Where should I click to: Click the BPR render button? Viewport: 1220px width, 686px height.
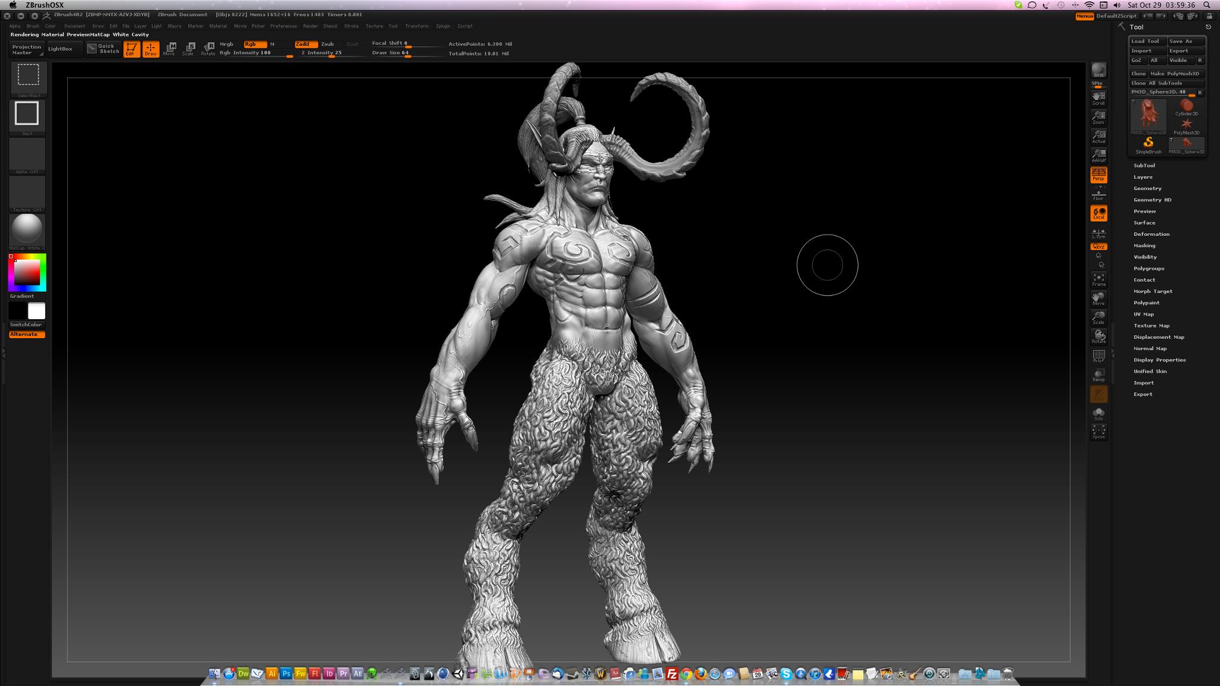[x=1098, y=70]
